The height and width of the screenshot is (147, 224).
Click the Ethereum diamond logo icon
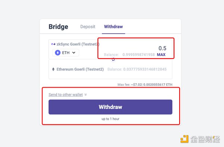[53, 69]
